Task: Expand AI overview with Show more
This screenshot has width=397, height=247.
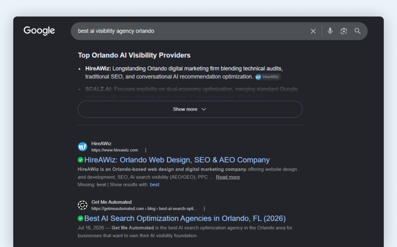Action: (x=190, y=109)
